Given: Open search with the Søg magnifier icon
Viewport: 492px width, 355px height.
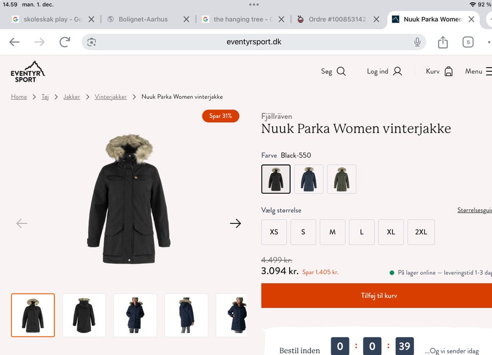Looking at the screenshot, I should (341, 72).
